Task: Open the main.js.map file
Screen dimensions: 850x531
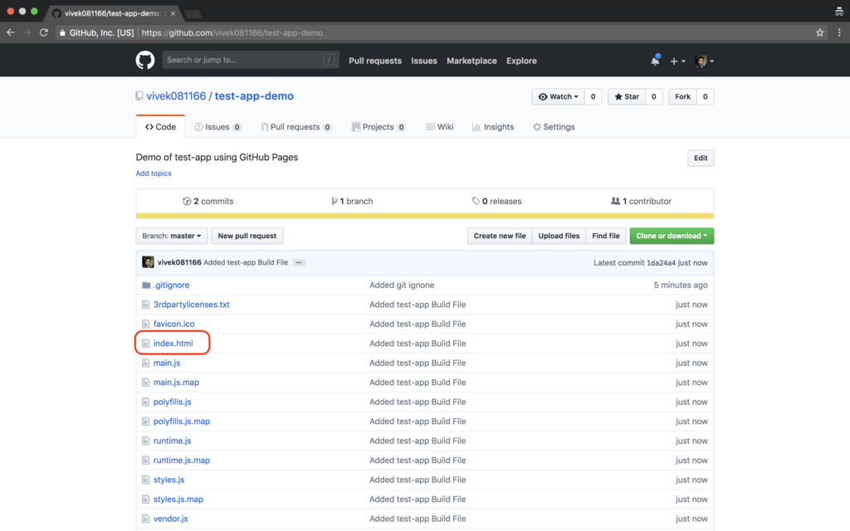Action: (176, 382)
